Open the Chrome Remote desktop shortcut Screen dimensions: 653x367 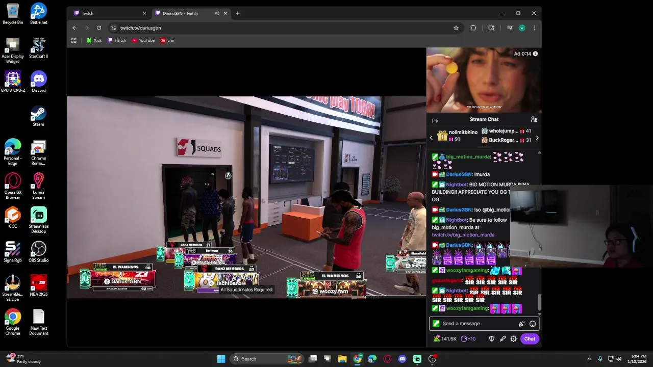(x=38, y=152)
